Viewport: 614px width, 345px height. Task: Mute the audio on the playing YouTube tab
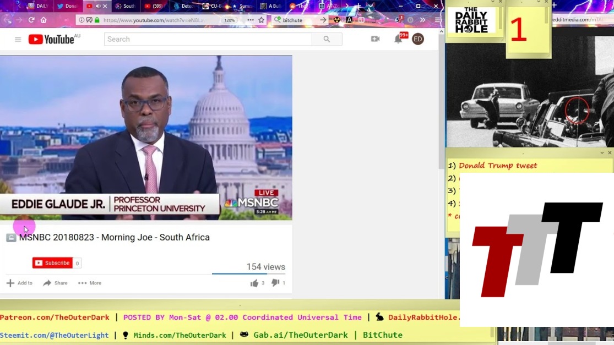pyautogui.click(x=98, y=6)
